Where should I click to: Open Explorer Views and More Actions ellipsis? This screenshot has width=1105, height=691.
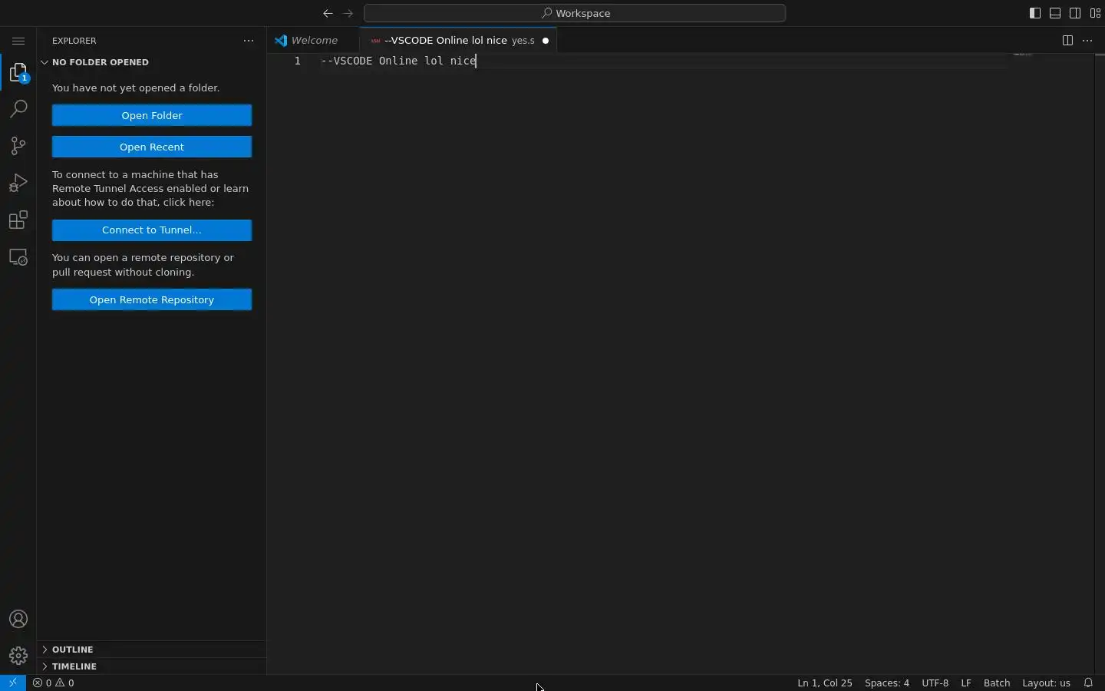point(249,41)
